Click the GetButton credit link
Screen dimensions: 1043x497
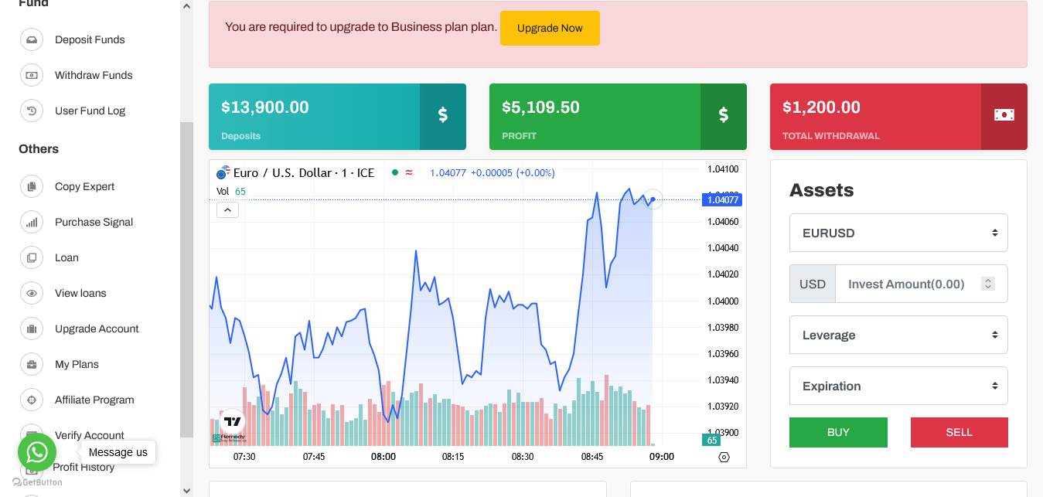(x=37, y=482)
